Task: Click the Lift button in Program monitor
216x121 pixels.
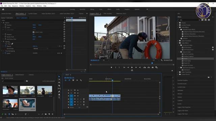Action: point(145,68)
